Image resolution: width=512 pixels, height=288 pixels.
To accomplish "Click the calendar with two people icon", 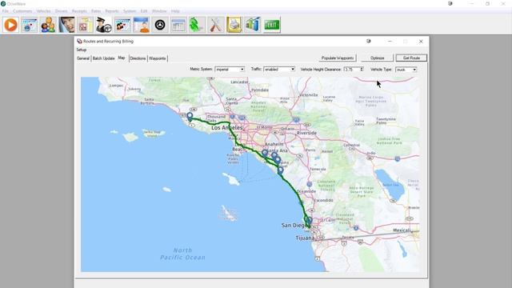I will [122, 25].
